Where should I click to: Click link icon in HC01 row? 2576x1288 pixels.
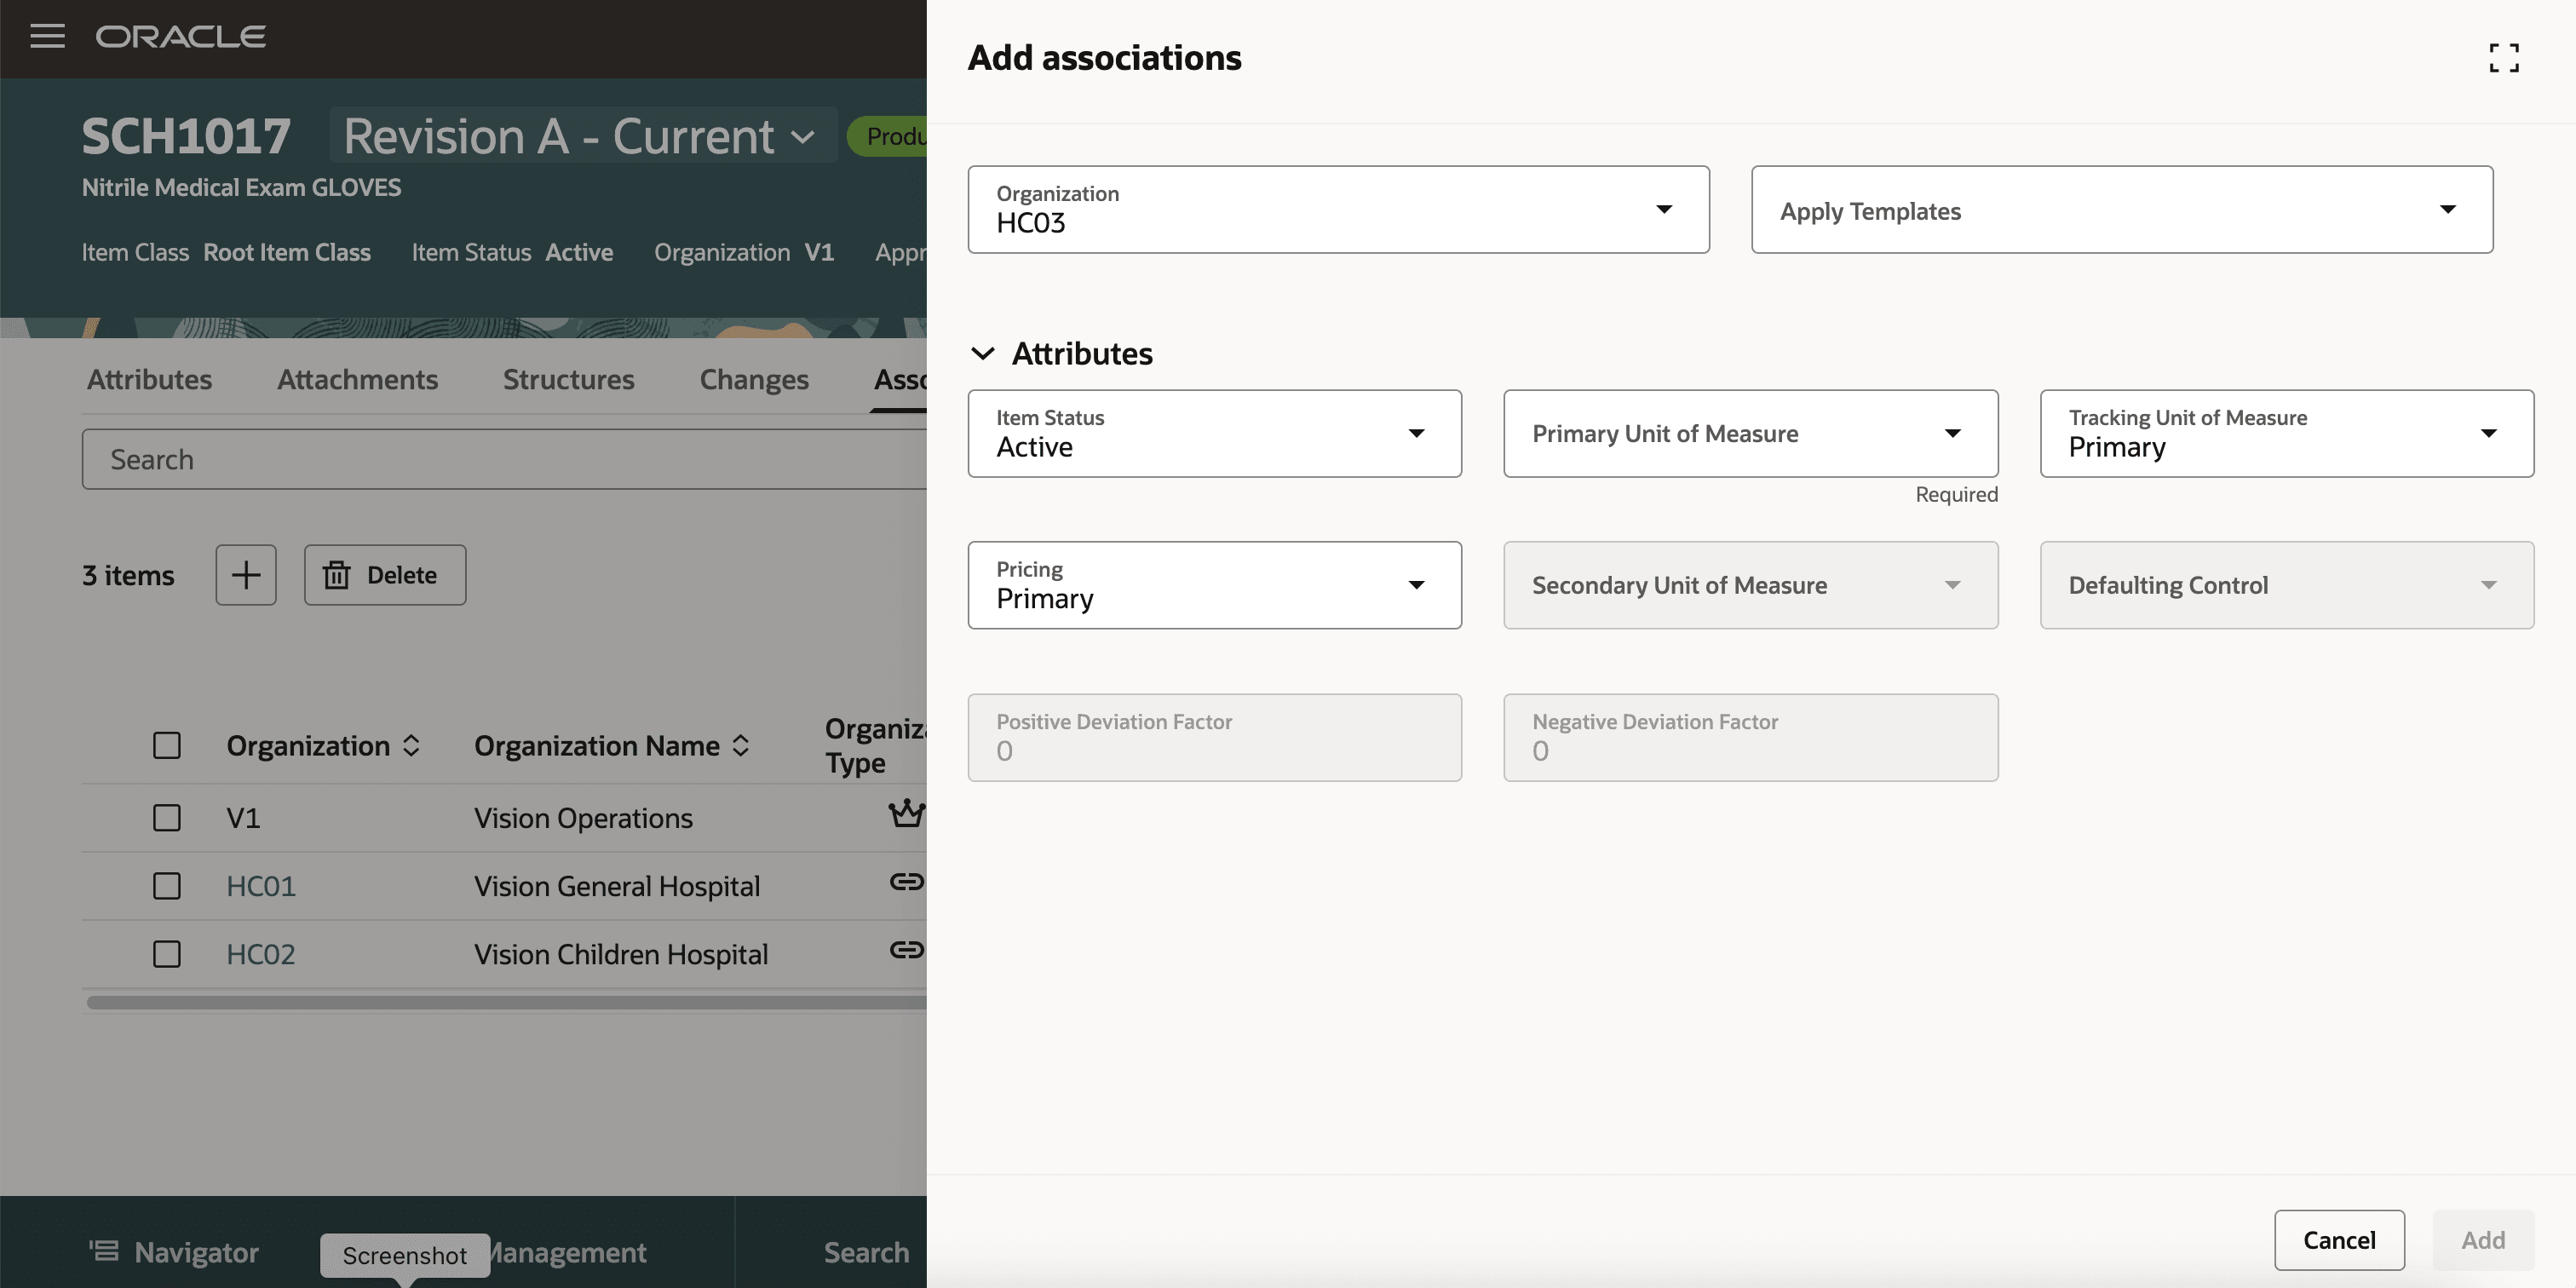pos(905,882)
